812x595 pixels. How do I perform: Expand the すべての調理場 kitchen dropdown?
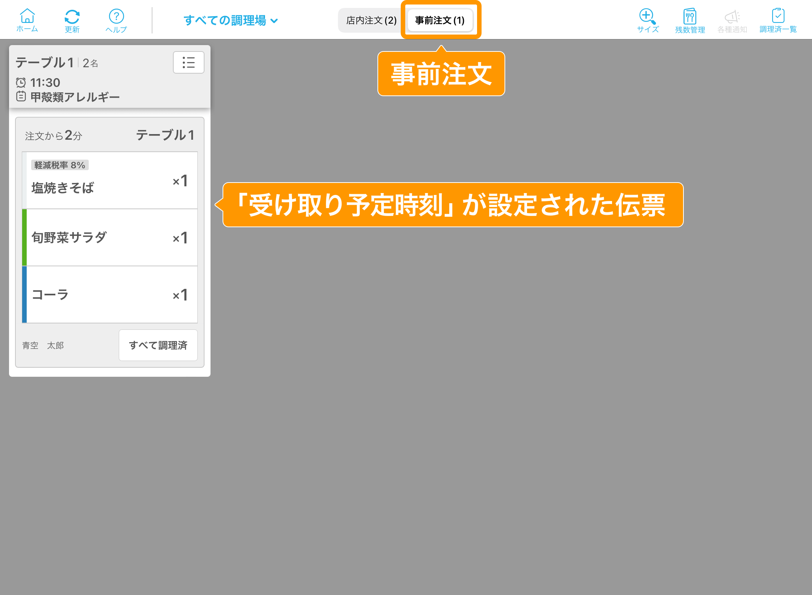[x=225, y=20]
